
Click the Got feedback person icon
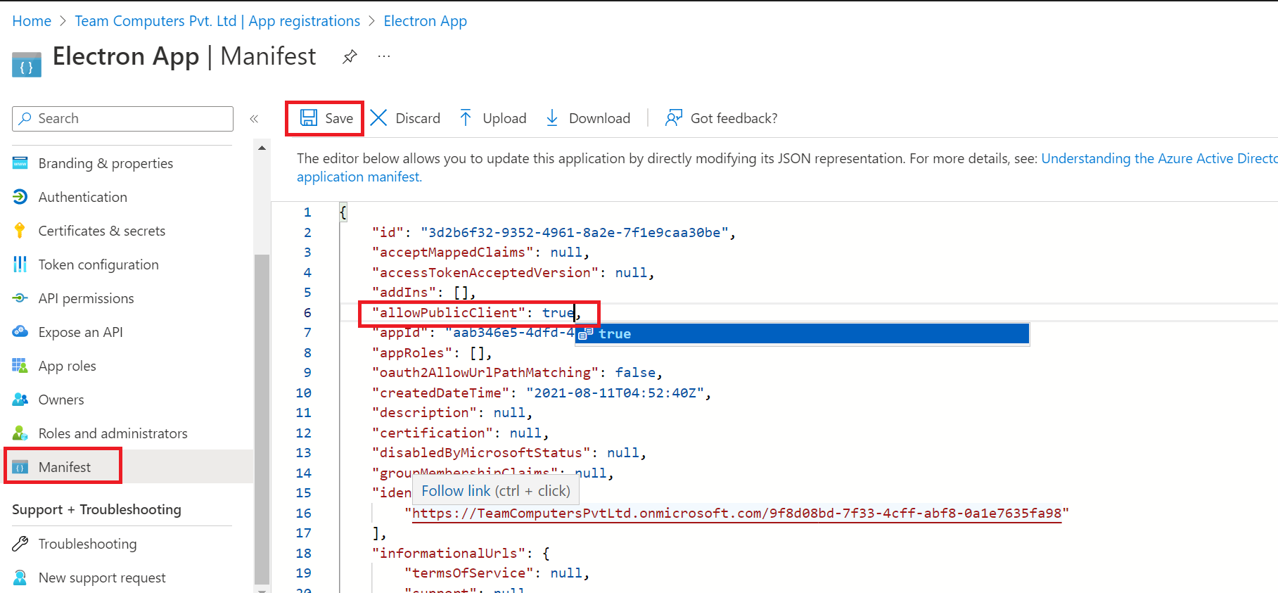674,117
